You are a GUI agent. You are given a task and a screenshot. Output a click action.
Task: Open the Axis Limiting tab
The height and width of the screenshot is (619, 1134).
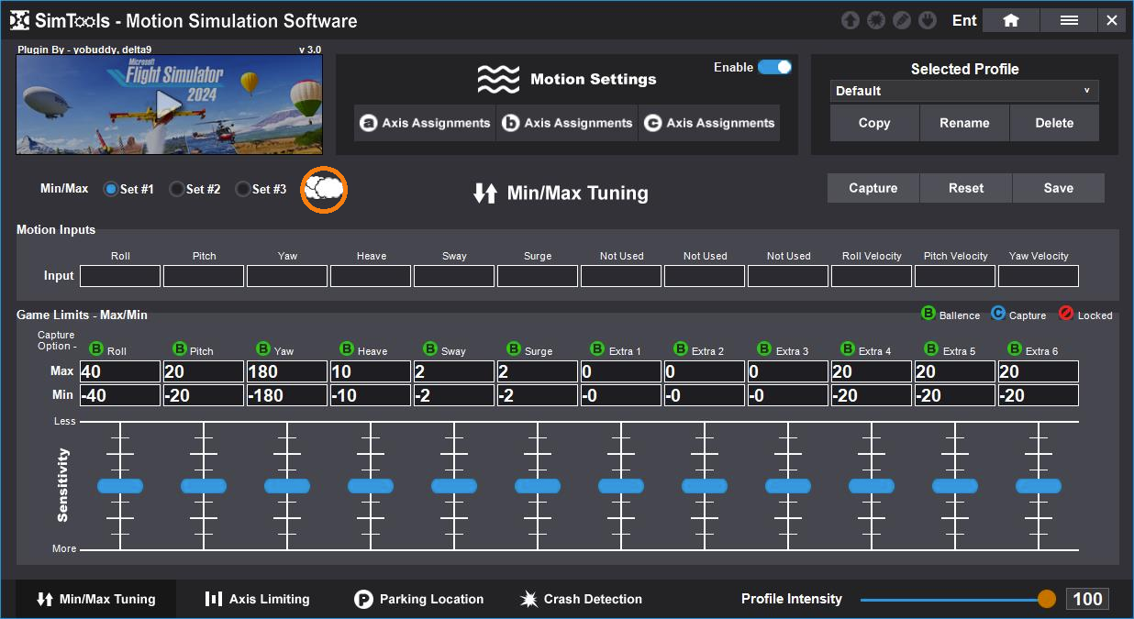[x=257, y=599]
